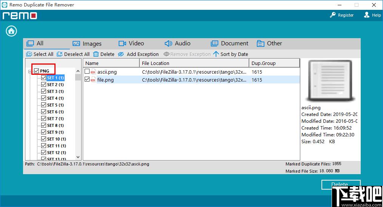The height and width of the screenshot is (207, 383).
Task: Click the Select All checkmark icon
Action: tap(29, 54)
